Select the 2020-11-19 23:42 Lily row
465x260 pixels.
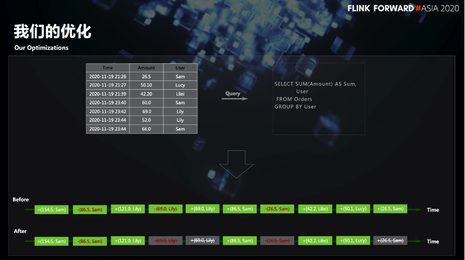(142, 111)
